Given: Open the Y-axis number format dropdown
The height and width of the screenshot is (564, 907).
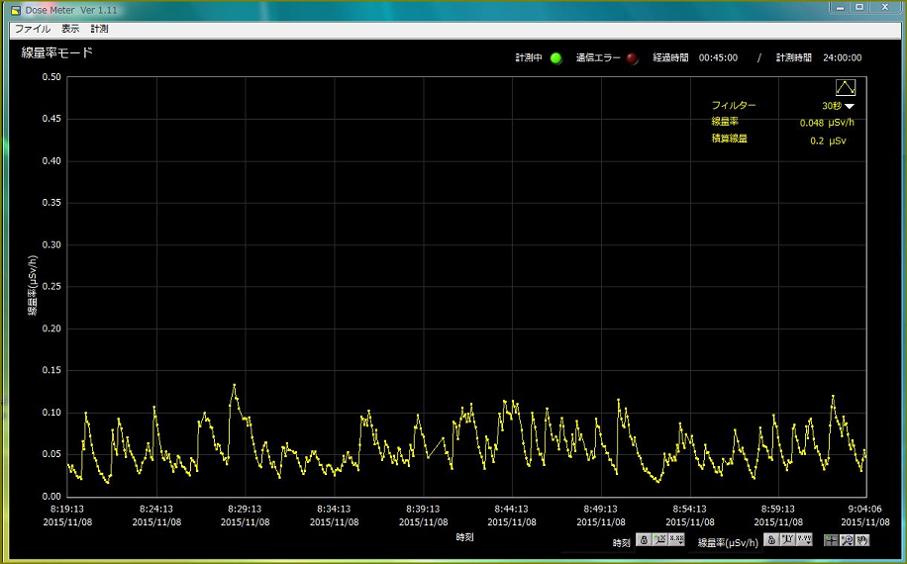Looking at the screenshot, I should coord(804,540).
